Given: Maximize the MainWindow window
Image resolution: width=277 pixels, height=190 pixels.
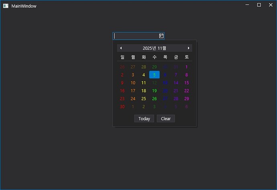Looking at the screenshot, I should (259, 5).
